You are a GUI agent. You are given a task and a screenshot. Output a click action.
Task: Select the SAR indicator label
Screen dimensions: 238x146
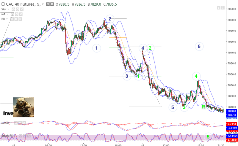pyautogui.click(x=4, y=9)
